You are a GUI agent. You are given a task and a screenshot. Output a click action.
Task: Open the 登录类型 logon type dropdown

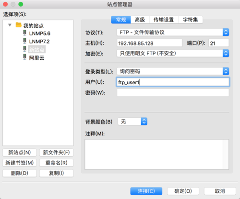173,71
